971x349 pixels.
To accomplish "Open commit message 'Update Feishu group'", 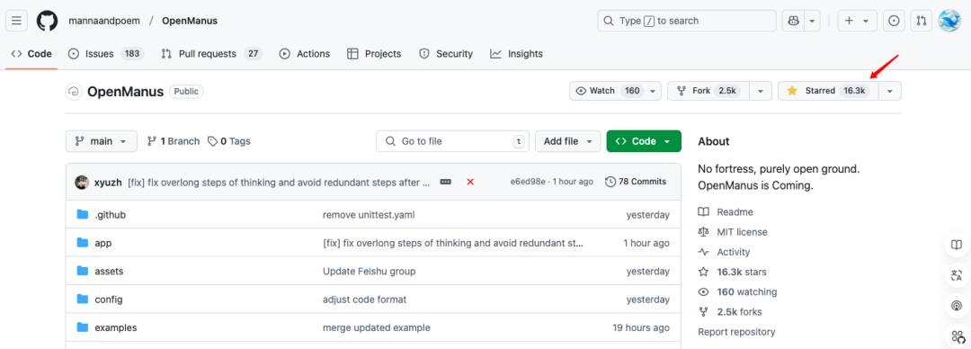I will pyautogui.click(x=370, y=271).
